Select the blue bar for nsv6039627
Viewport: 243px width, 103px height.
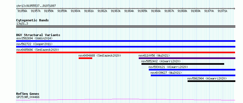tap(193, 75)
